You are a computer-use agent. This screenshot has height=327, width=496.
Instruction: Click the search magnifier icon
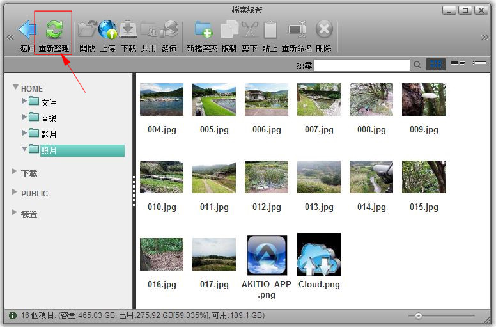[417, 65]
